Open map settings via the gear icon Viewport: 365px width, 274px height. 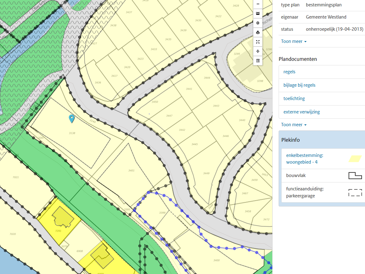pos(258,23)
